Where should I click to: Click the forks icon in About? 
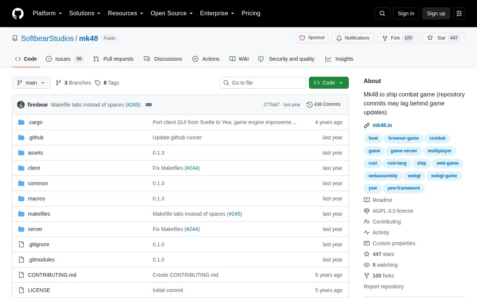(367, 276)
